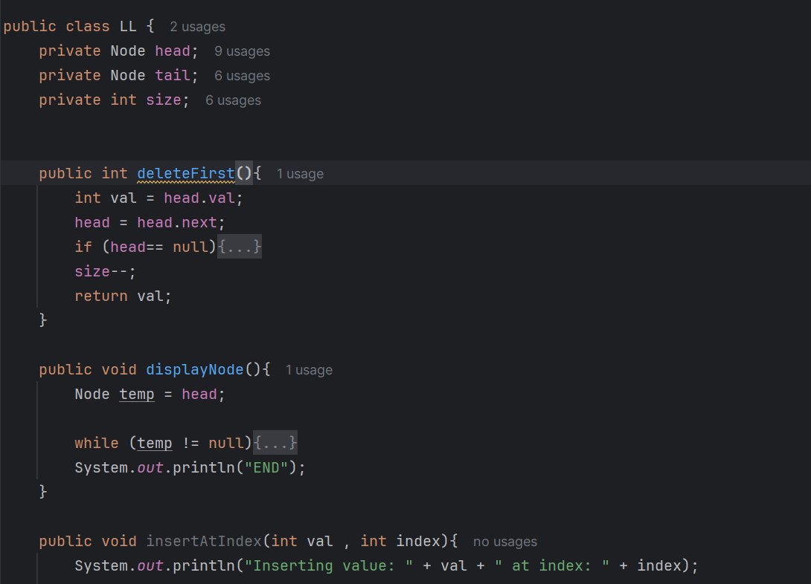Click the "Inserting value: " string literal
Viewport: 811px width, 584px height.
pyautogui.click(x=329, y=566)
